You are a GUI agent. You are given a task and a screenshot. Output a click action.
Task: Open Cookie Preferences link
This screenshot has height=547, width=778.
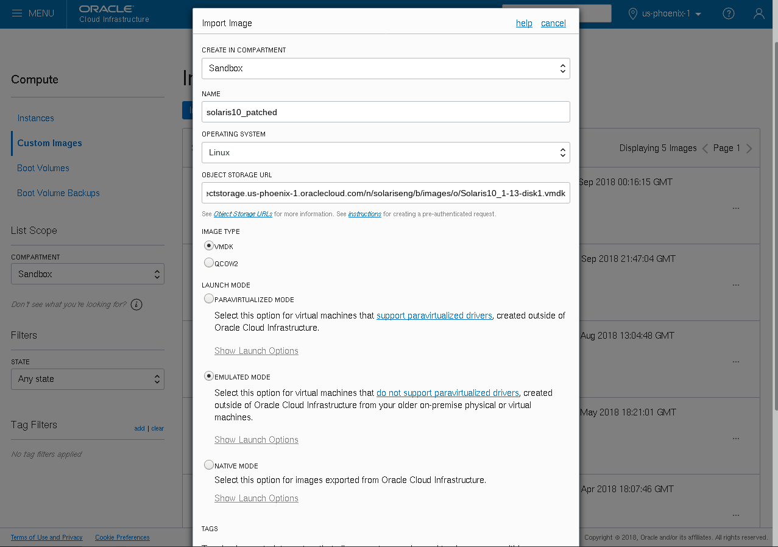pos(122,537)
